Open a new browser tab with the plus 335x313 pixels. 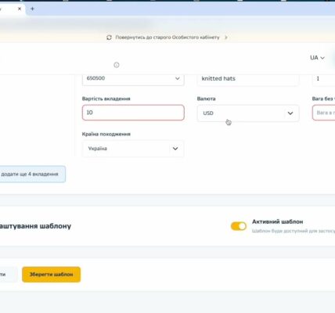[32, 9]
